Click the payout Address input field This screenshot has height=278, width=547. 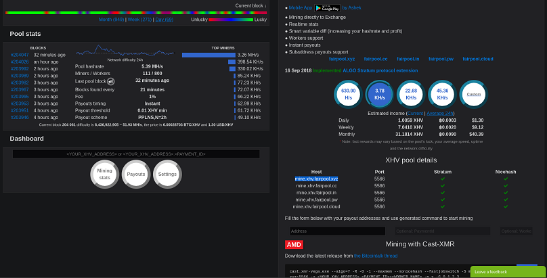pyautogui.click(x=337, y=231)
